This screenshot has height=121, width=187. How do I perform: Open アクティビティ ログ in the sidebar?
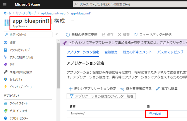20,50
